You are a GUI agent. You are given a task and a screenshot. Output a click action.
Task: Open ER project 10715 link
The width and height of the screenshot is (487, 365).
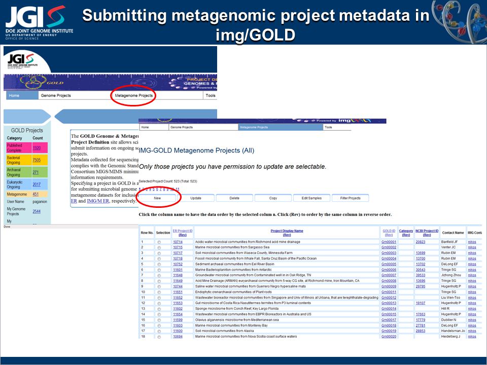[x=178, y=247]
